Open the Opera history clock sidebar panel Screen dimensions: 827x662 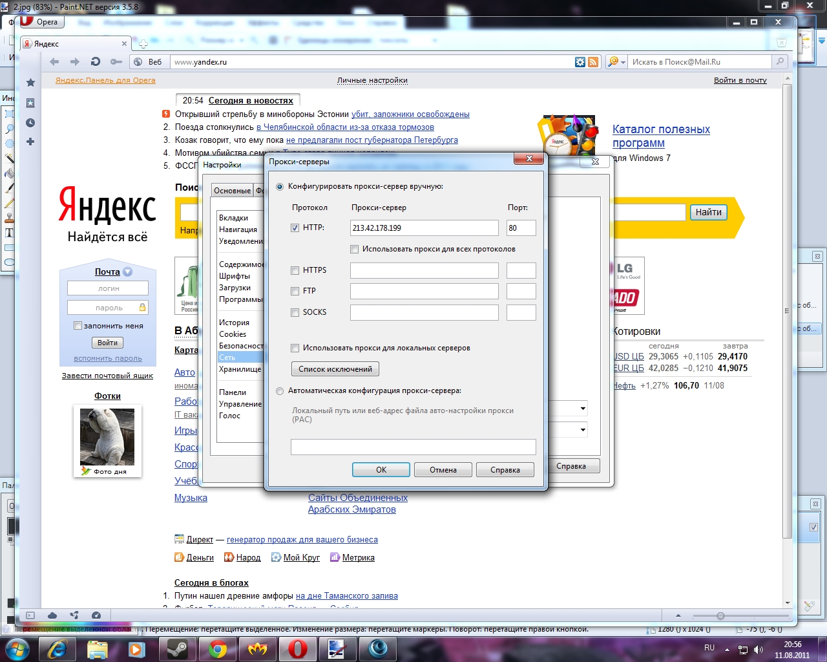click(30, 123)
